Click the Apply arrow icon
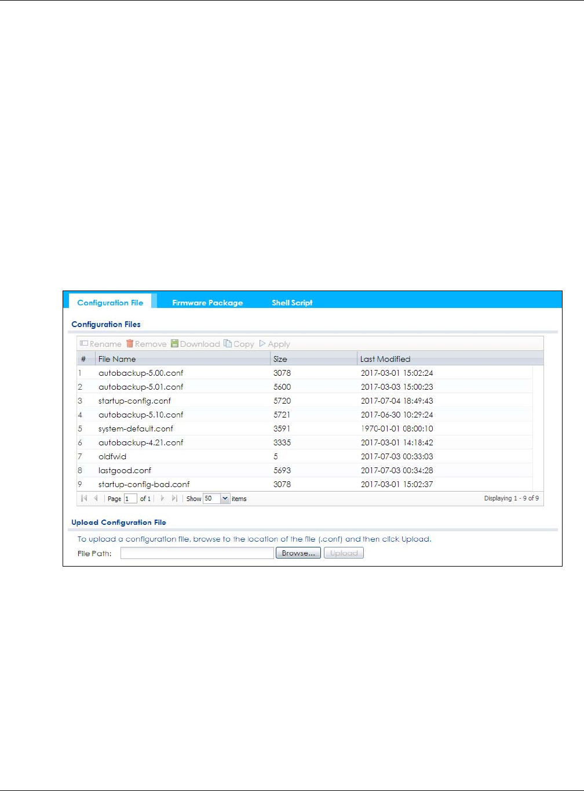 click(262, 344)
